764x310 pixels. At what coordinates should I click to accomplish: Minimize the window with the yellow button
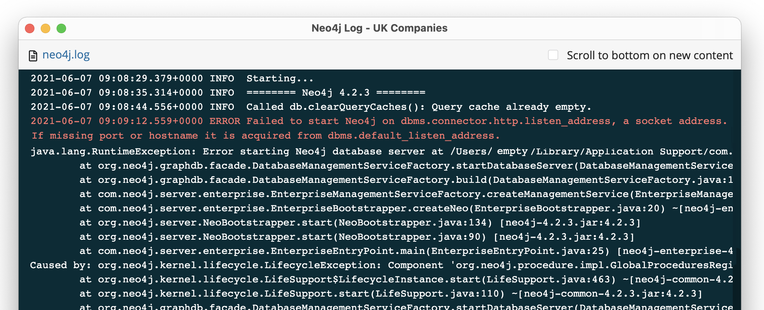pyautogui.click(x=45, y=28)
